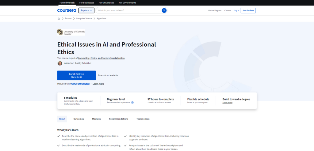
Task: Click the 'Financial aid available' text
Action: click(108, 76)
